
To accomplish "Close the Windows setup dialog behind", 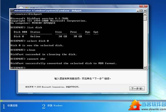I will point(143,6).
